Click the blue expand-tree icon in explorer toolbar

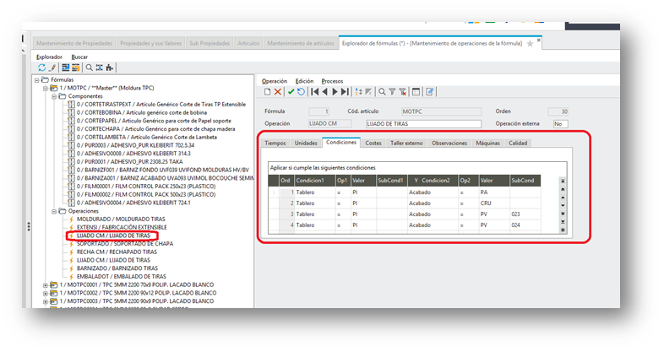65,68
